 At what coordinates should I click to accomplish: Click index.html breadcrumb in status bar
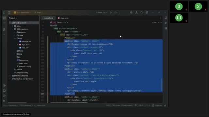(x=40, y=105)
